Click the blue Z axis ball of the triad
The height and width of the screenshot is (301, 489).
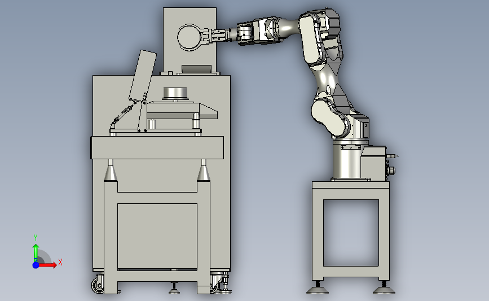[x=36, y=265]
